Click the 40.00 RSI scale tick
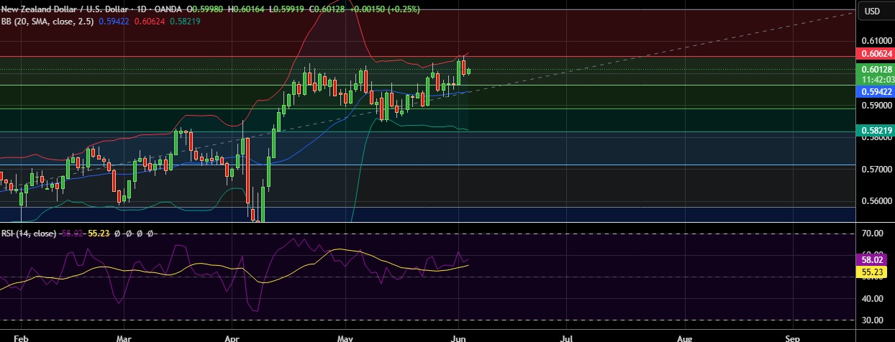The width and height of the screenshot is (895, 342). click(x=873, y=298)
